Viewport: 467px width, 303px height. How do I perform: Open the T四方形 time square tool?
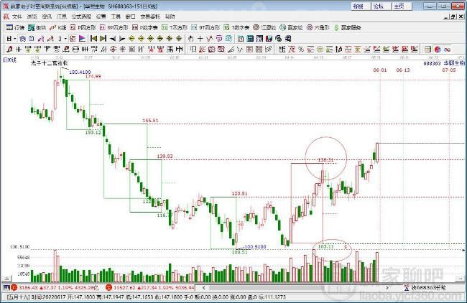pyautogui.click(x=175, y=28)
